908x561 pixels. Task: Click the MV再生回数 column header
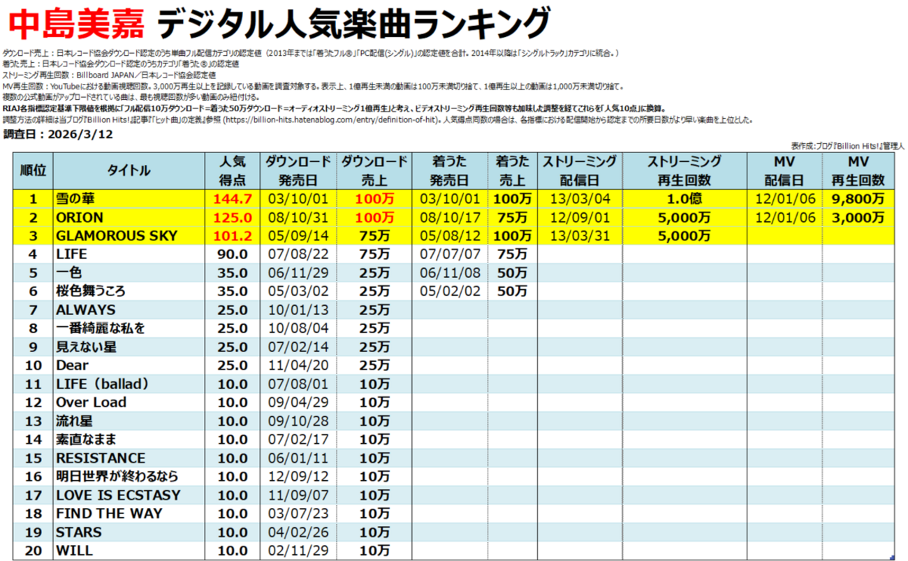click(x=859, y=170)
